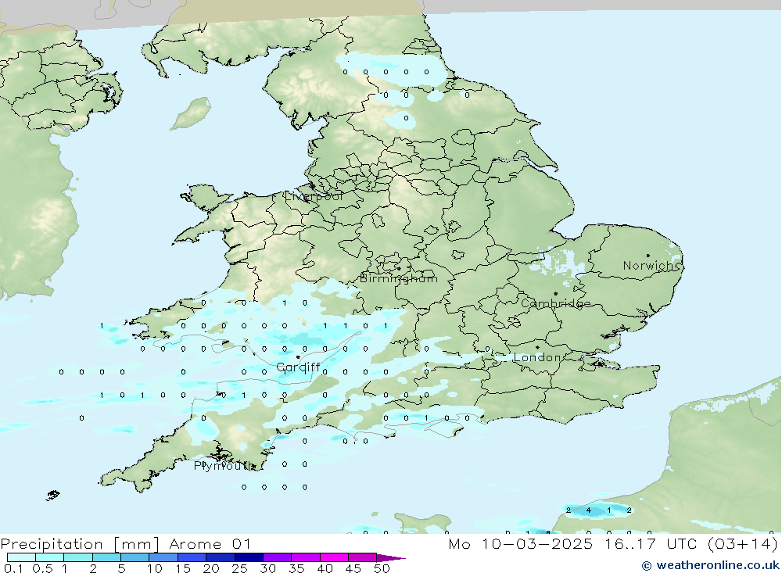This screenshot has width=782, height=573.
Task: Select the 2 to 5 mm legend color
Action: pyautogui.click(x=106, y=557)
